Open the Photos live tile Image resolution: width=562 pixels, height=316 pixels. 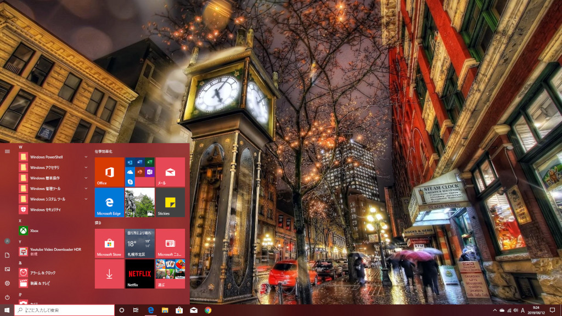140,202
